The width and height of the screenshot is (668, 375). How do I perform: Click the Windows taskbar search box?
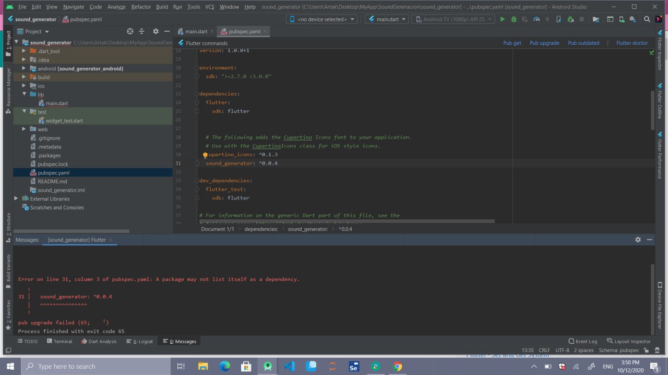click(x=96, y=366)
